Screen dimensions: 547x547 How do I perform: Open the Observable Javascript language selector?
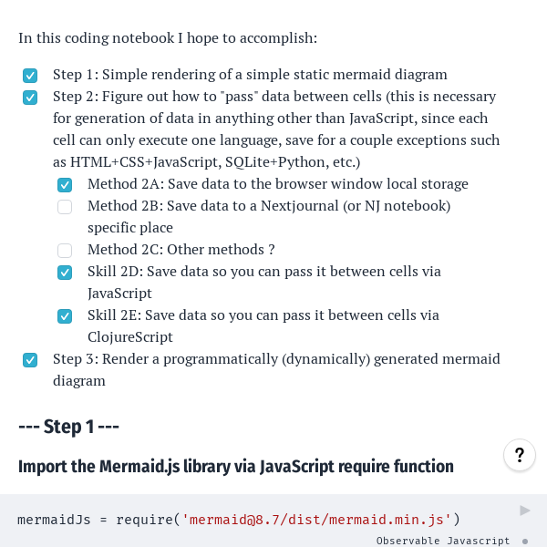443,542
